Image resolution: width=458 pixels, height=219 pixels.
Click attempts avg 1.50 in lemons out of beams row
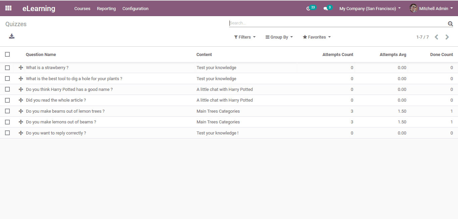click(402, 122)
